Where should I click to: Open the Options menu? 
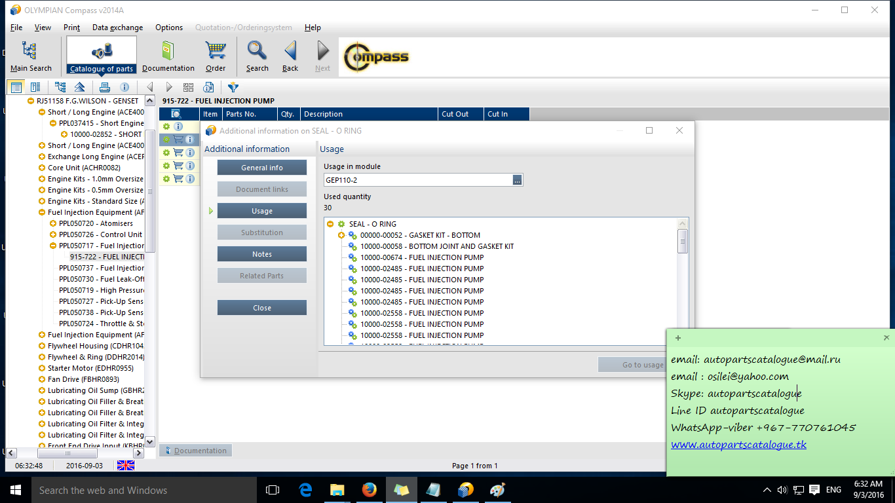pos(169,28)
